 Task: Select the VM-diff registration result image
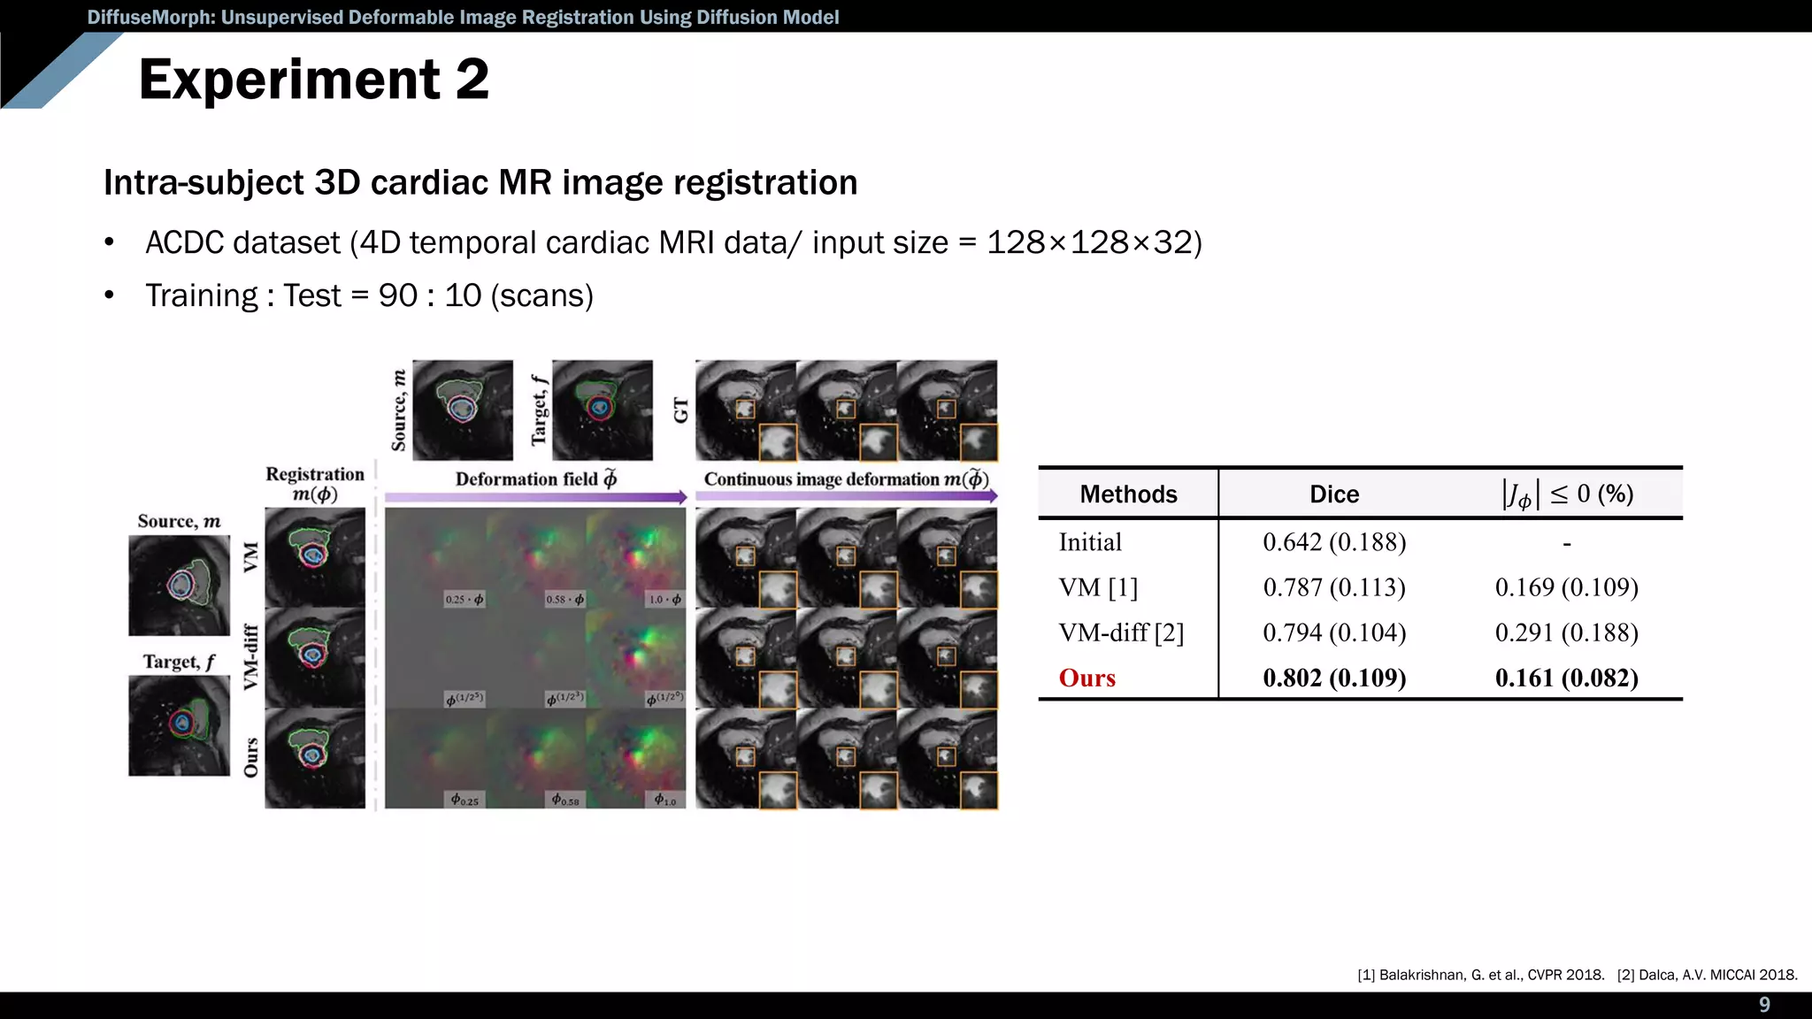315,657
